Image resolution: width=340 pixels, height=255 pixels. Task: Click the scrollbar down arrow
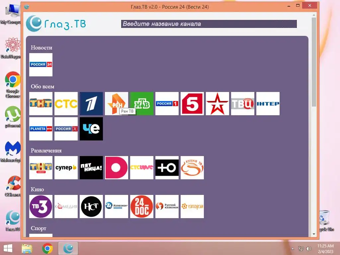pos(314,234)
